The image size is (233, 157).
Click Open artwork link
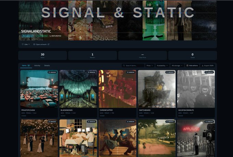pos(41,44)
